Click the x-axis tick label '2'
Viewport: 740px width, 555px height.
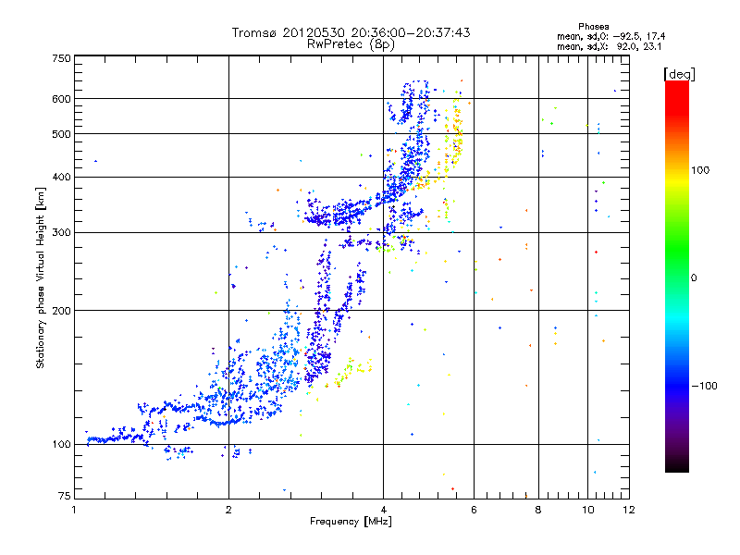[228, 510]
